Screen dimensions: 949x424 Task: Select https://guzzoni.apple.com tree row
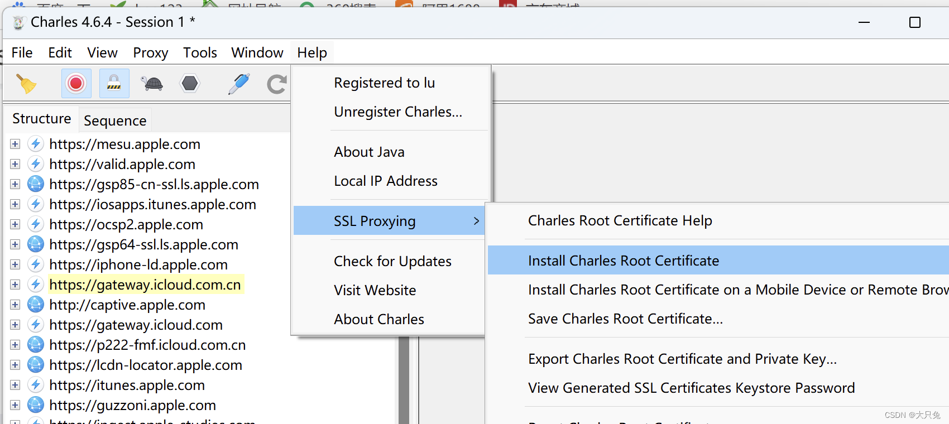132,405
